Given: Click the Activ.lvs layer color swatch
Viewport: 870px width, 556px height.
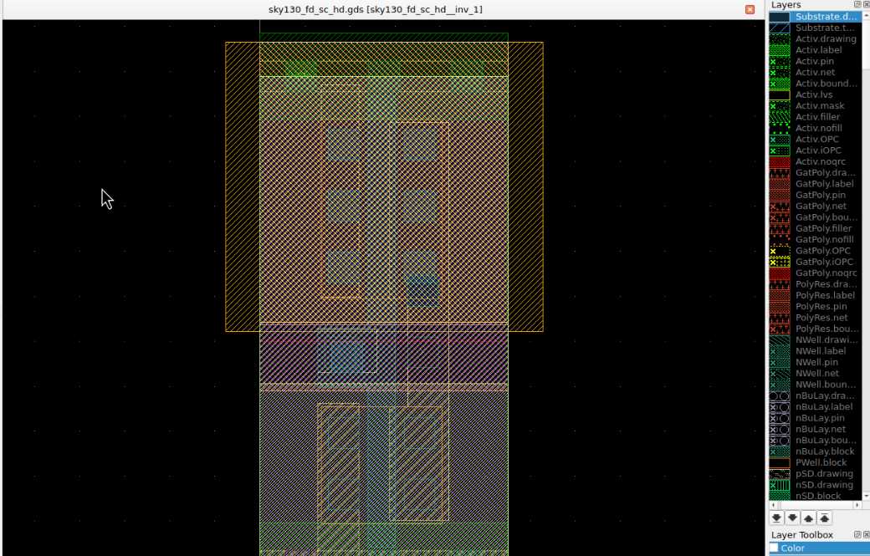Looking at the screenshot, I should point(779,94).
